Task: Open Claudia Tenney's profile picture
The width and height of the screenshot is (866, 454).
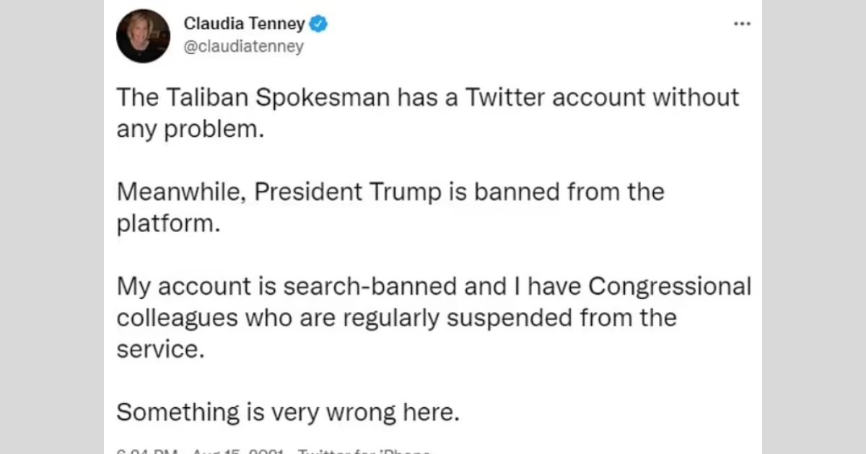Action: pos(144,36)
